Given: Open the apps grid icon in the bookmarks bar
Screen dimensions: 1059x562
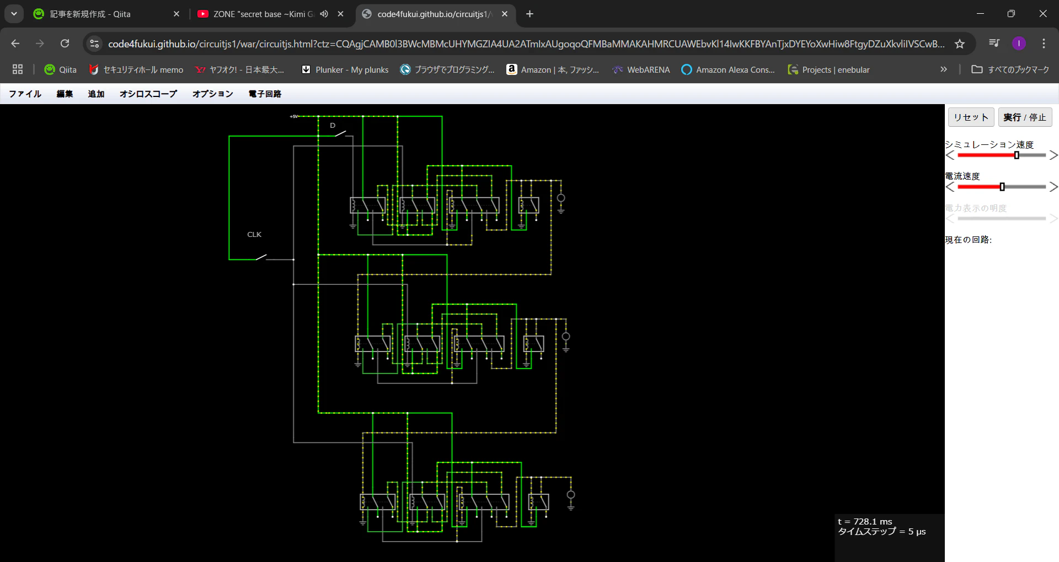Looking at the screenshot, I should (18, 69).
